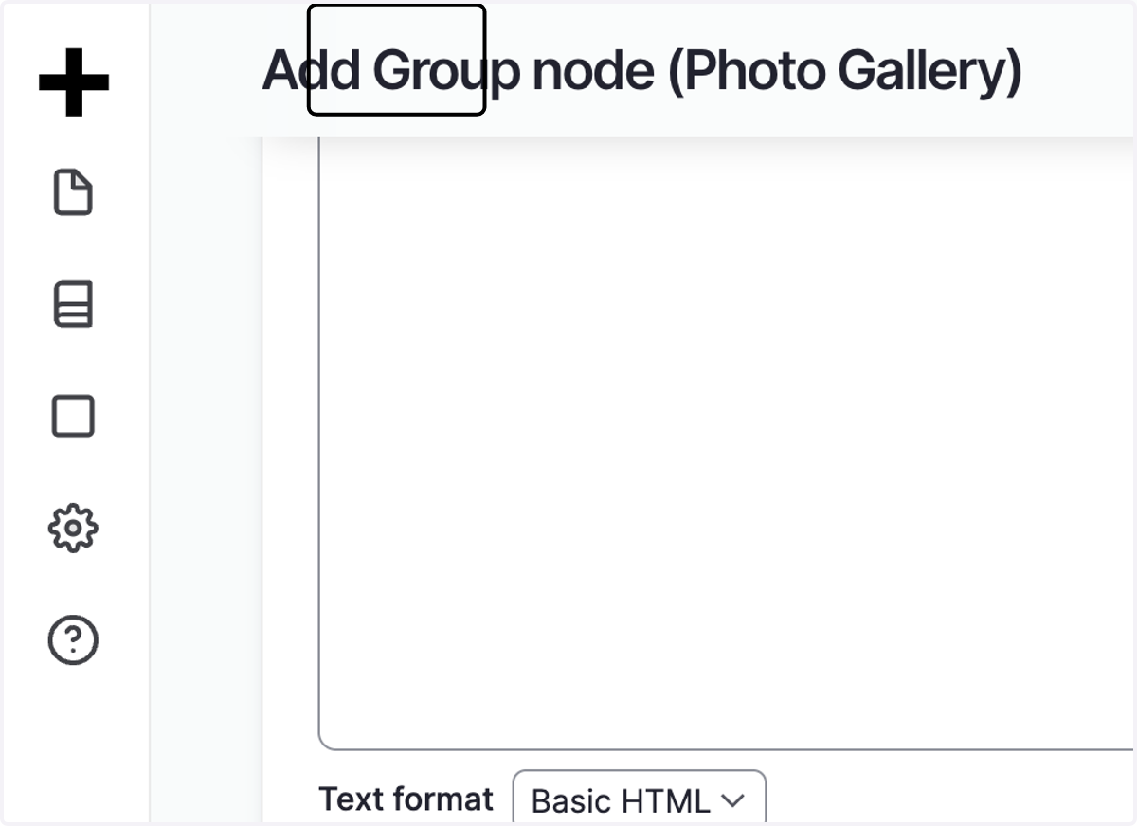This screenshot has height=826, width=1137.
Task: Click blank sidebar space below the Help icon
Action: (x=74, y=739)
